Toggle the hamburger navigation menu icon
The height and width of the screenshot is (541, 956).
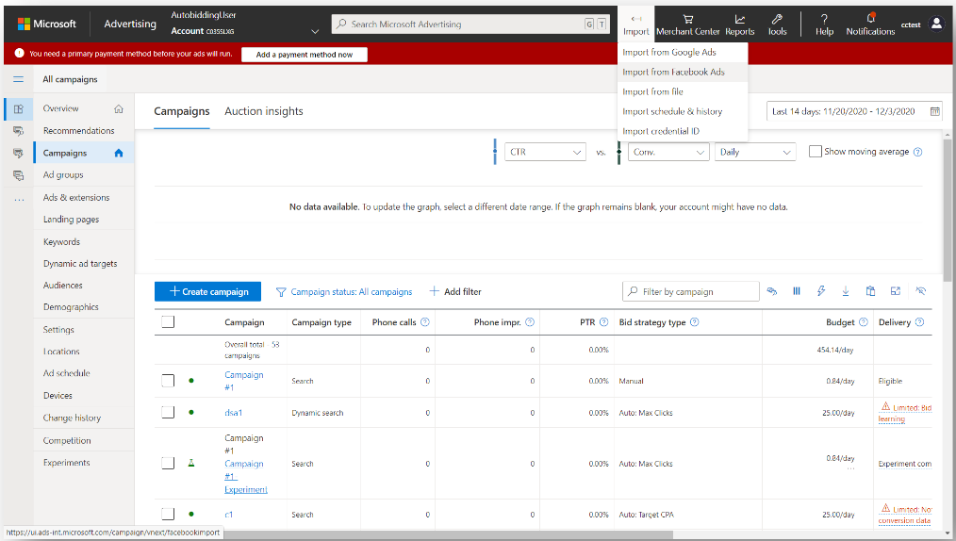pos(18,79)
